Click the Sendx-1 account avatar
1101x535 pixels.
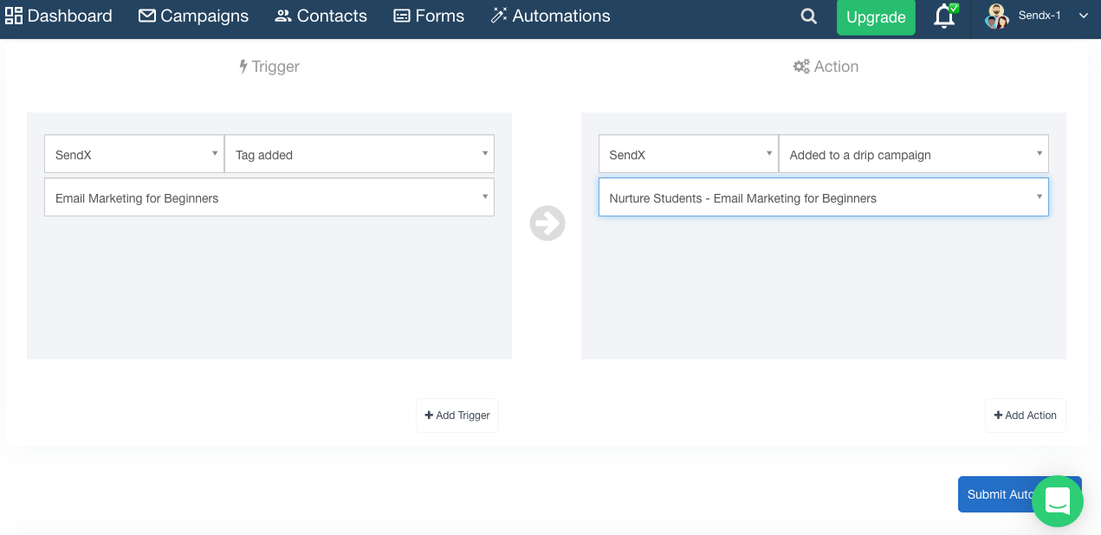click(x=998, y=16)
